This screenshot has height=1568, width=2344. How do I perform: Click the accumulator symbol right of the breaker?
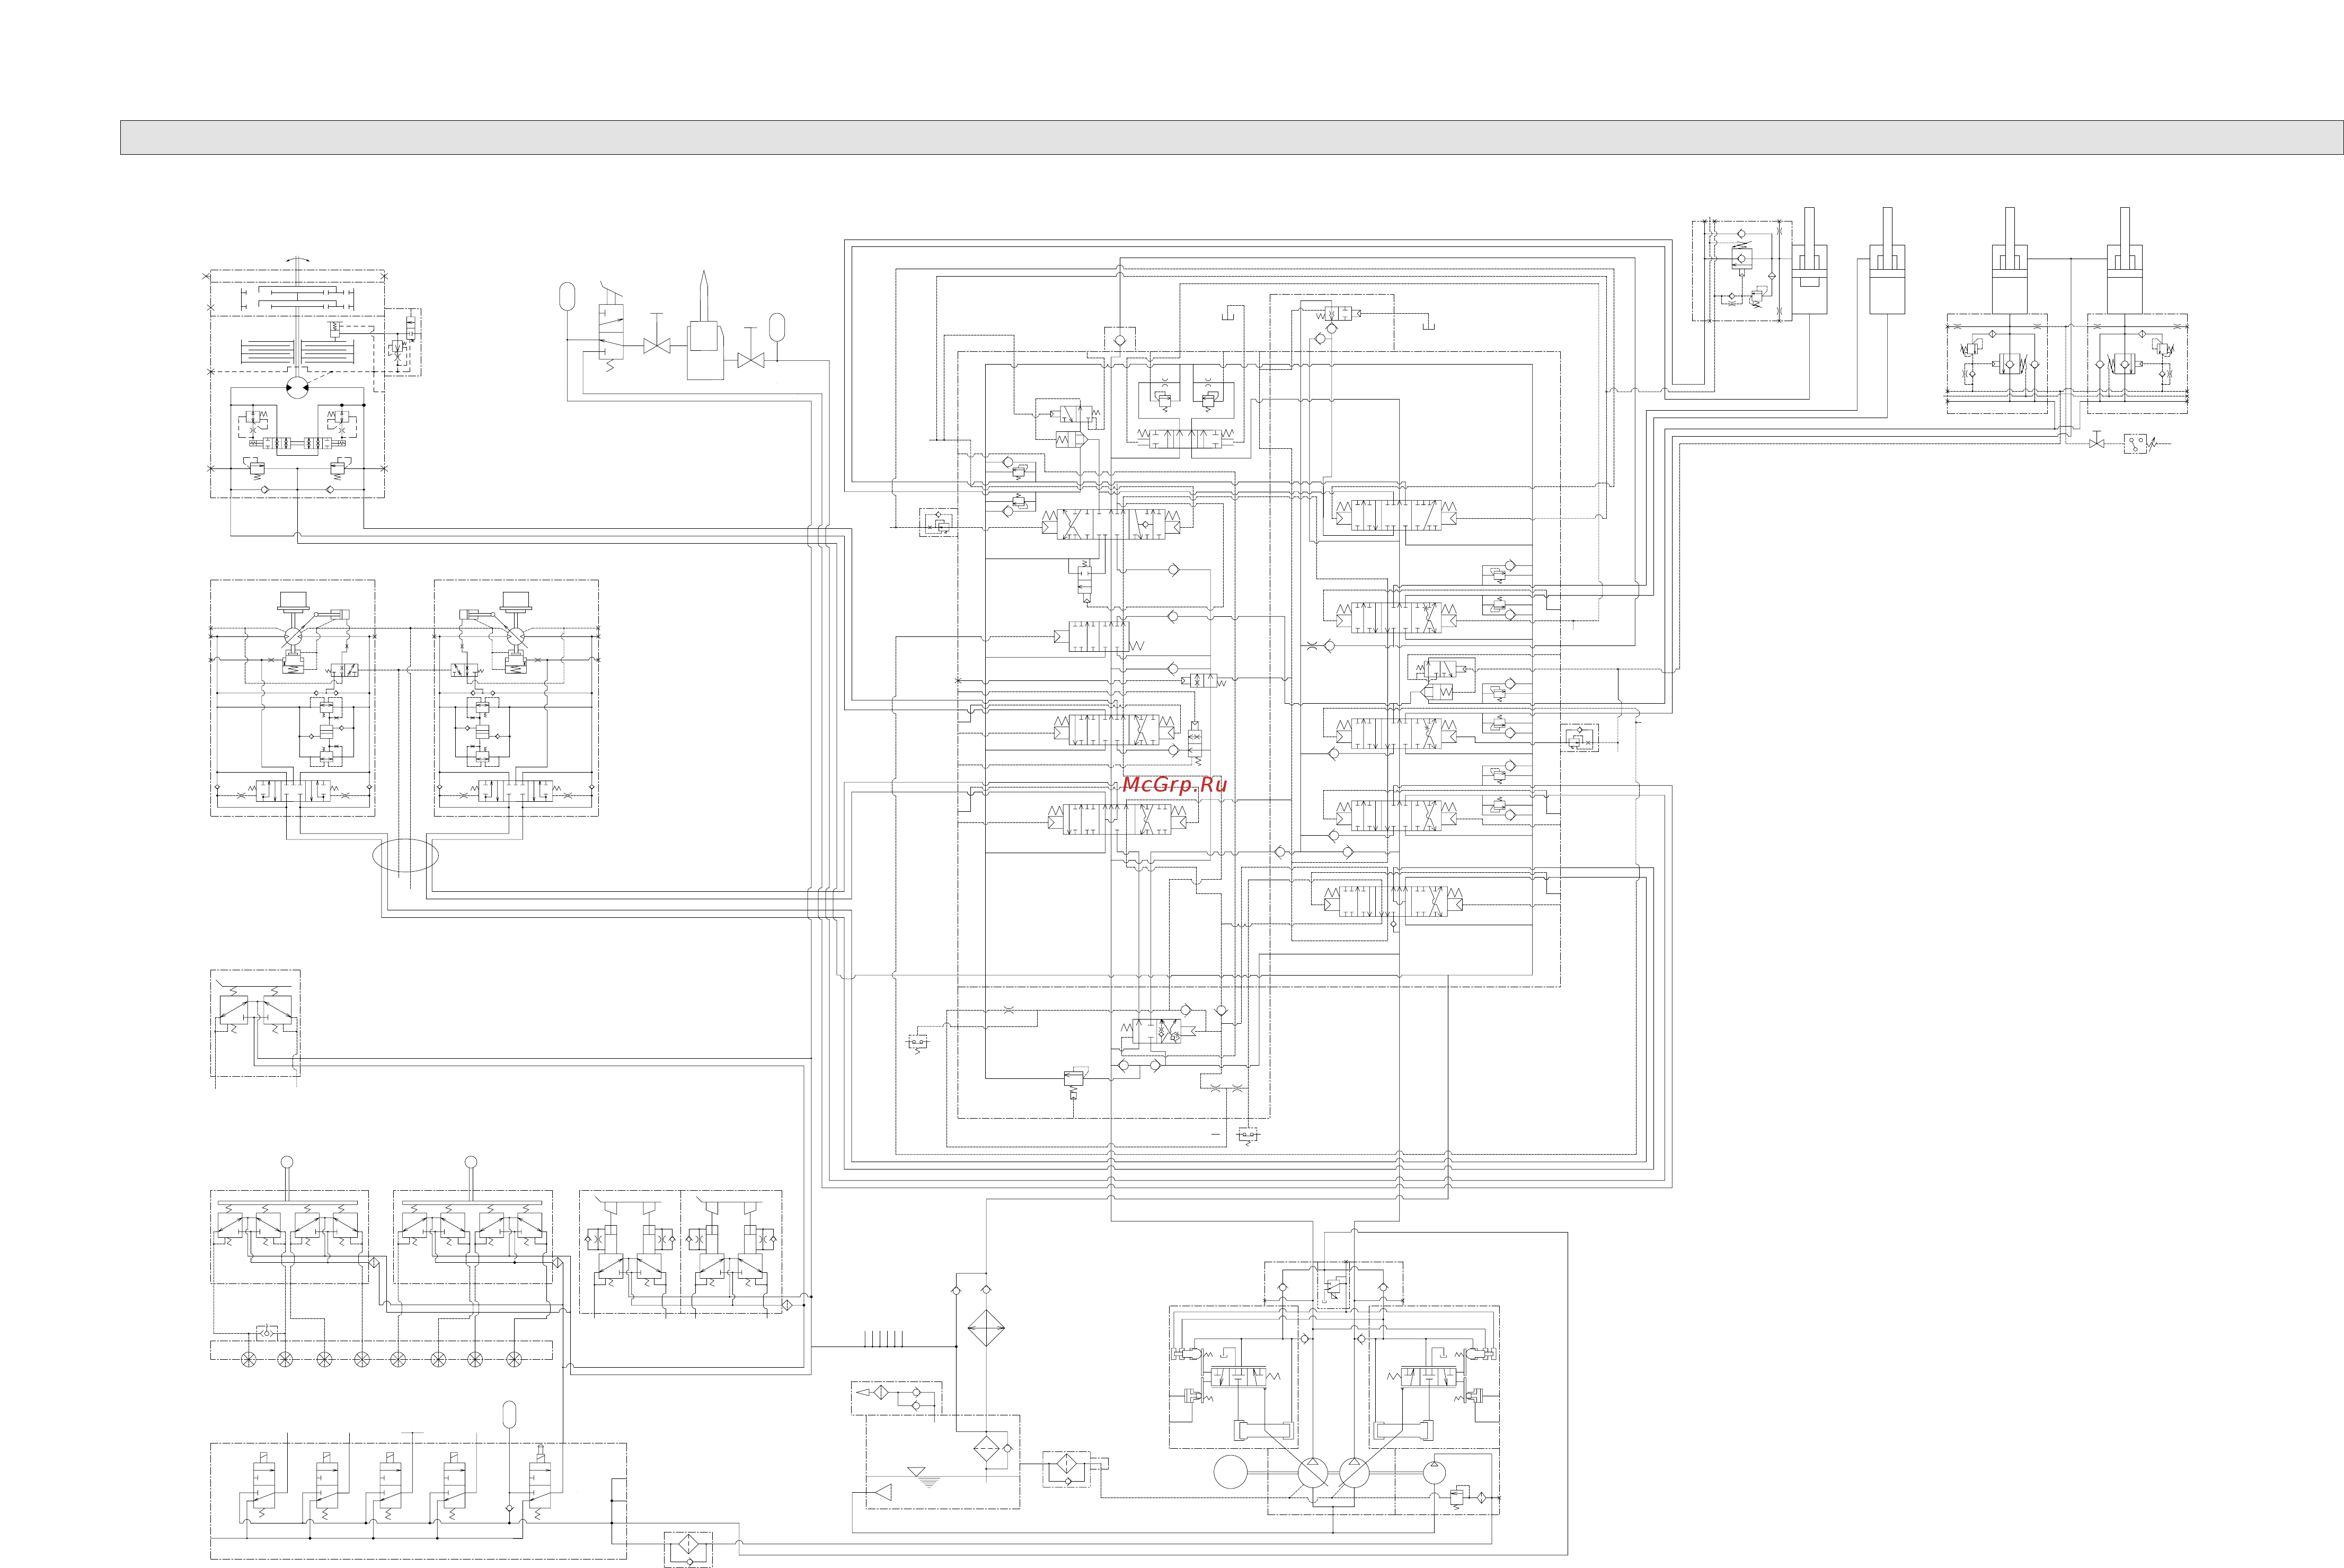pyautogui.click(x=777, y=327)
